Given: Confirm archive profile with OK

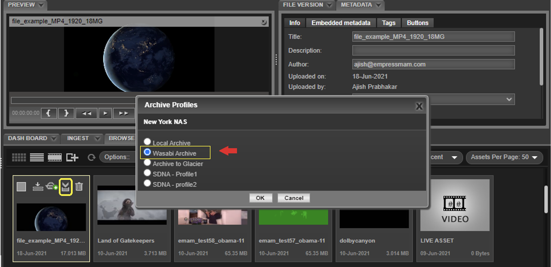Looking at the screenshot, I should coord(260,198).
